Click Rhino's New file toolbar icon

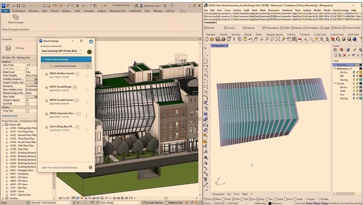207,39
